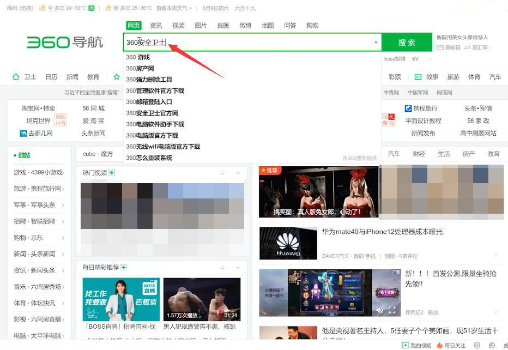The width and height of the screenshot is (508, 350).
Task: Click the plus icon beside 热门视频
Action: (112, 173)
